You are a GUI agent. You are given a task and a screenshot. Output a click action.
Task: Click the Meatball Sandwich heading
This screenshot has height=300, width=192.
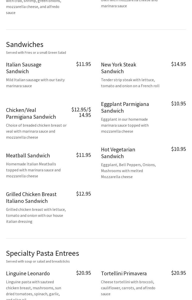coord(28,155)
